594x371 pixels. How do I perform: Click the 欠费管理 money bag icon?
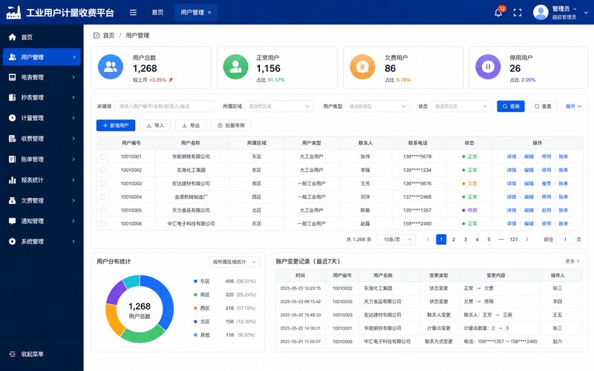point(12,200)
